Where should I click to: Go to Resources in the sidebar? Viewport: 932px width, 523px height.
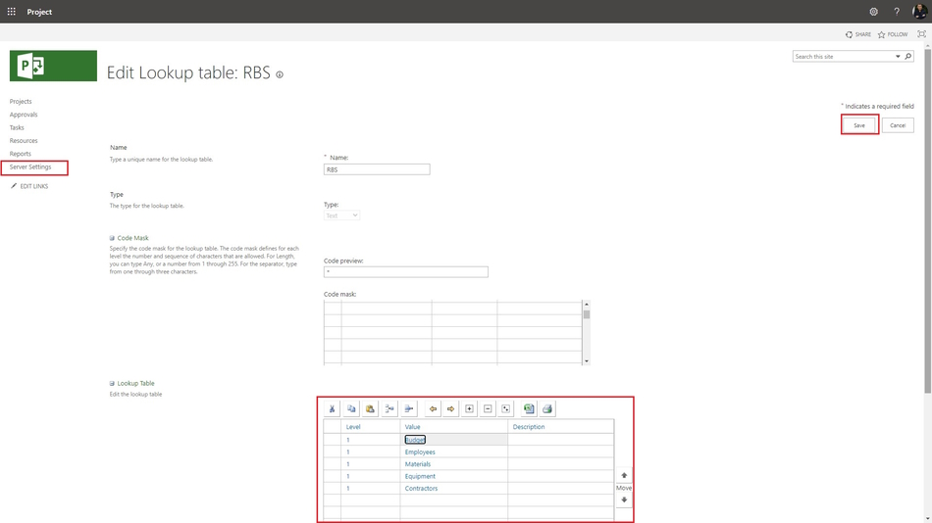pyautogui.click(x=24, y=141)
